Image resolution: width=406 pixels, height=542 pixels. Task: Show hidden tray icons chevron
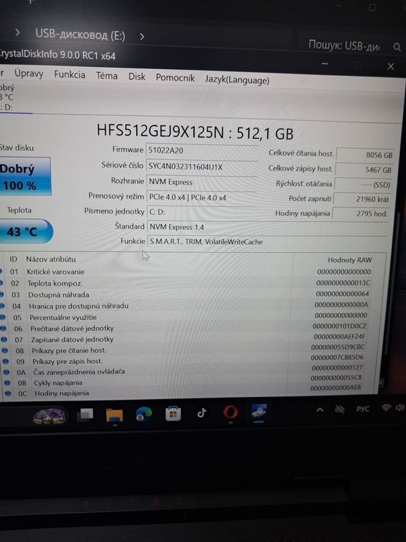[x=320, y=410]
